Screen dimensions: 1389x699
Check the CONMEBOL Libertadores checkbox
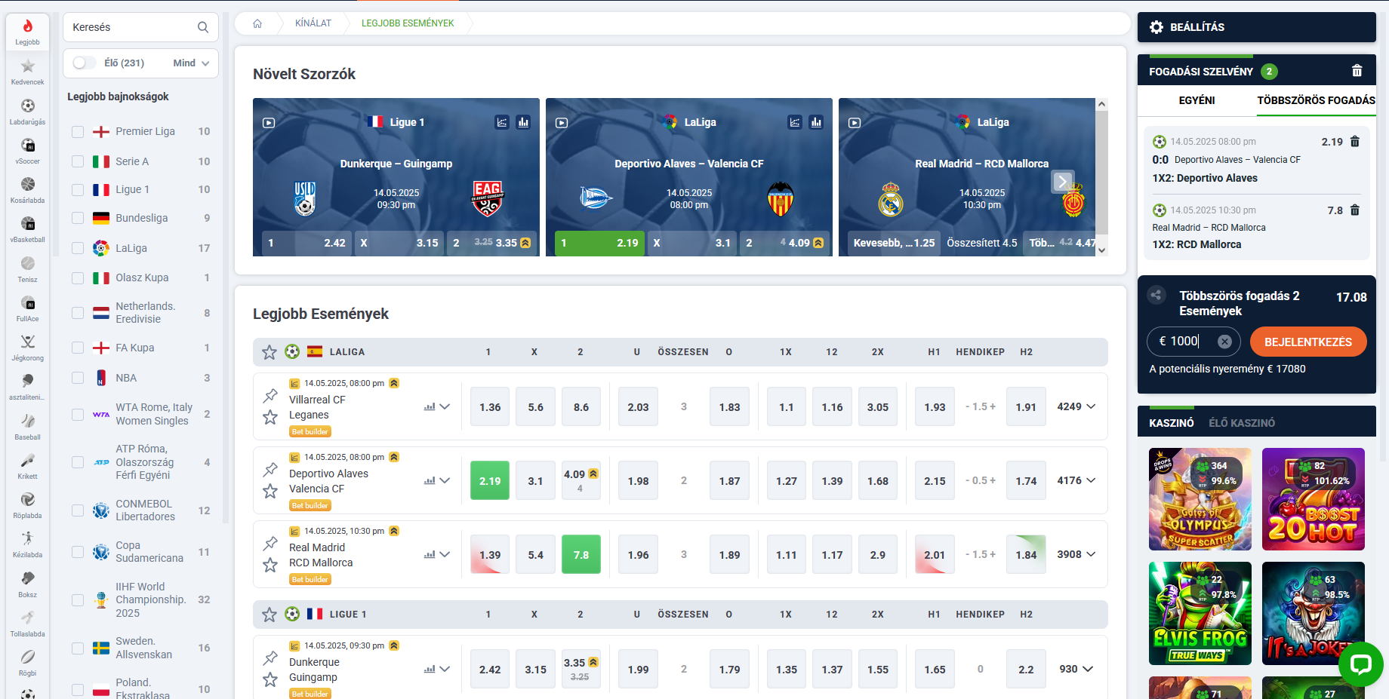pos(78,510)
